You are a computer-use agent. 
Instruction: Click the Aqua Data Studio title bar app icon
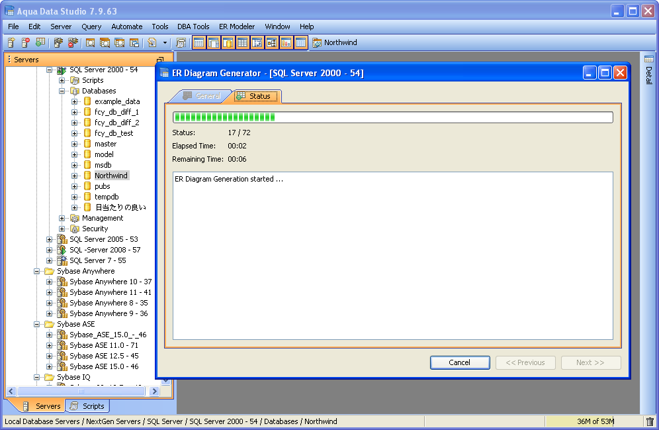pyautogui.click(x=9, y=11)
